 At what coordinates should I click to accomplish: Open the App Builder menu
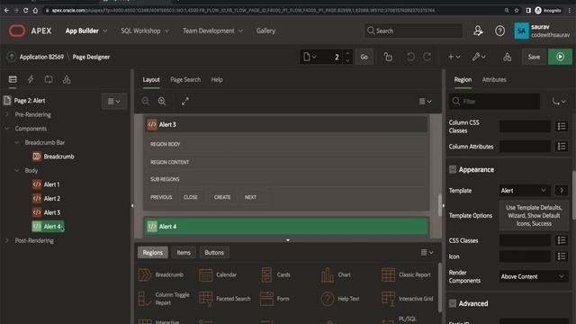[x=86, y=31]
